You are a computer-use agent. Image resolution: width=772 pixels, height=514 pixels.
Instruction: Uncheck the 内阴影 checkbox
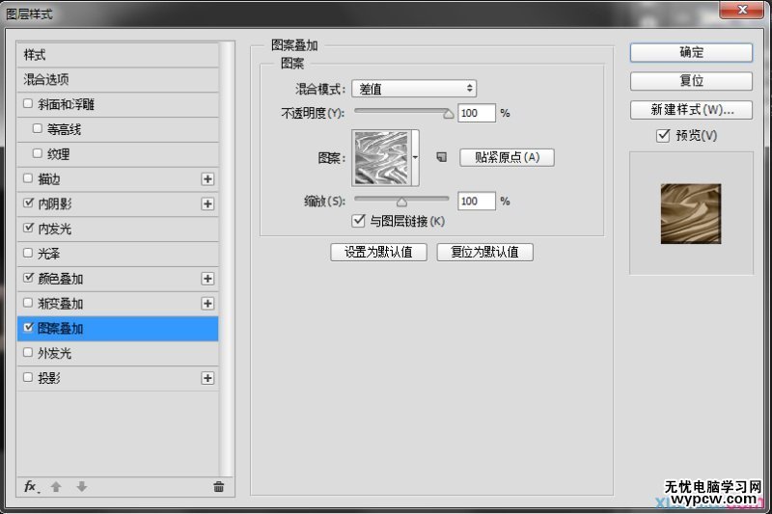point(28,203)
